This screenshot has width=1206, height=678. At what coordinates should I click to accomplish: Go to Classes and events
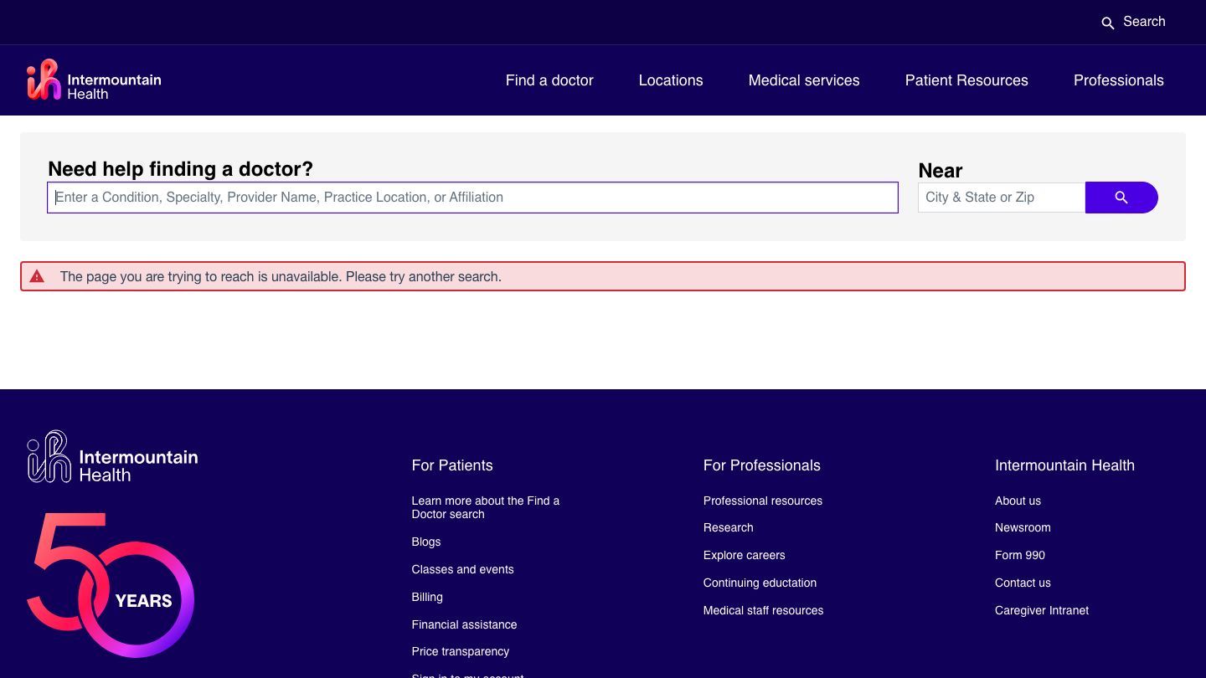coord(462,570)
